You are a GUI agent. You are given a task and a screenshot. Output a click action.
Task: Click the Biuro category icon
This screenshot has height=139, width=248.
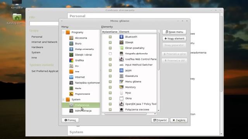71,44
